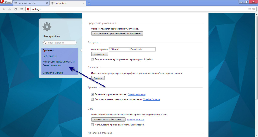Click the vertical scrollbar thumb

(256, 58)
